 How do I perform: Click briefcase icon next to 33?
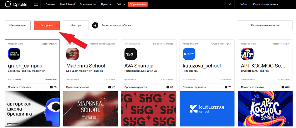pyautogui.click(x=51, y=87)
